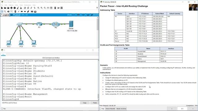Choose the Draw Ellipse tool

25,11
